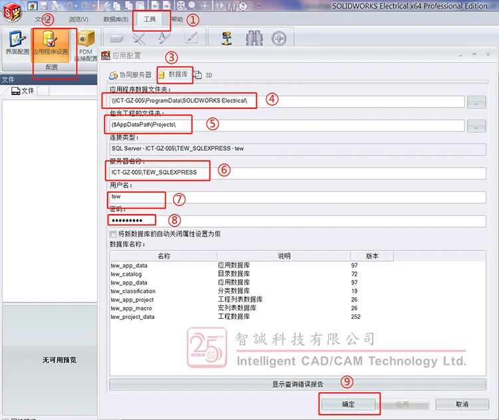Select the tew_app_macro database row

pos(131,308)
